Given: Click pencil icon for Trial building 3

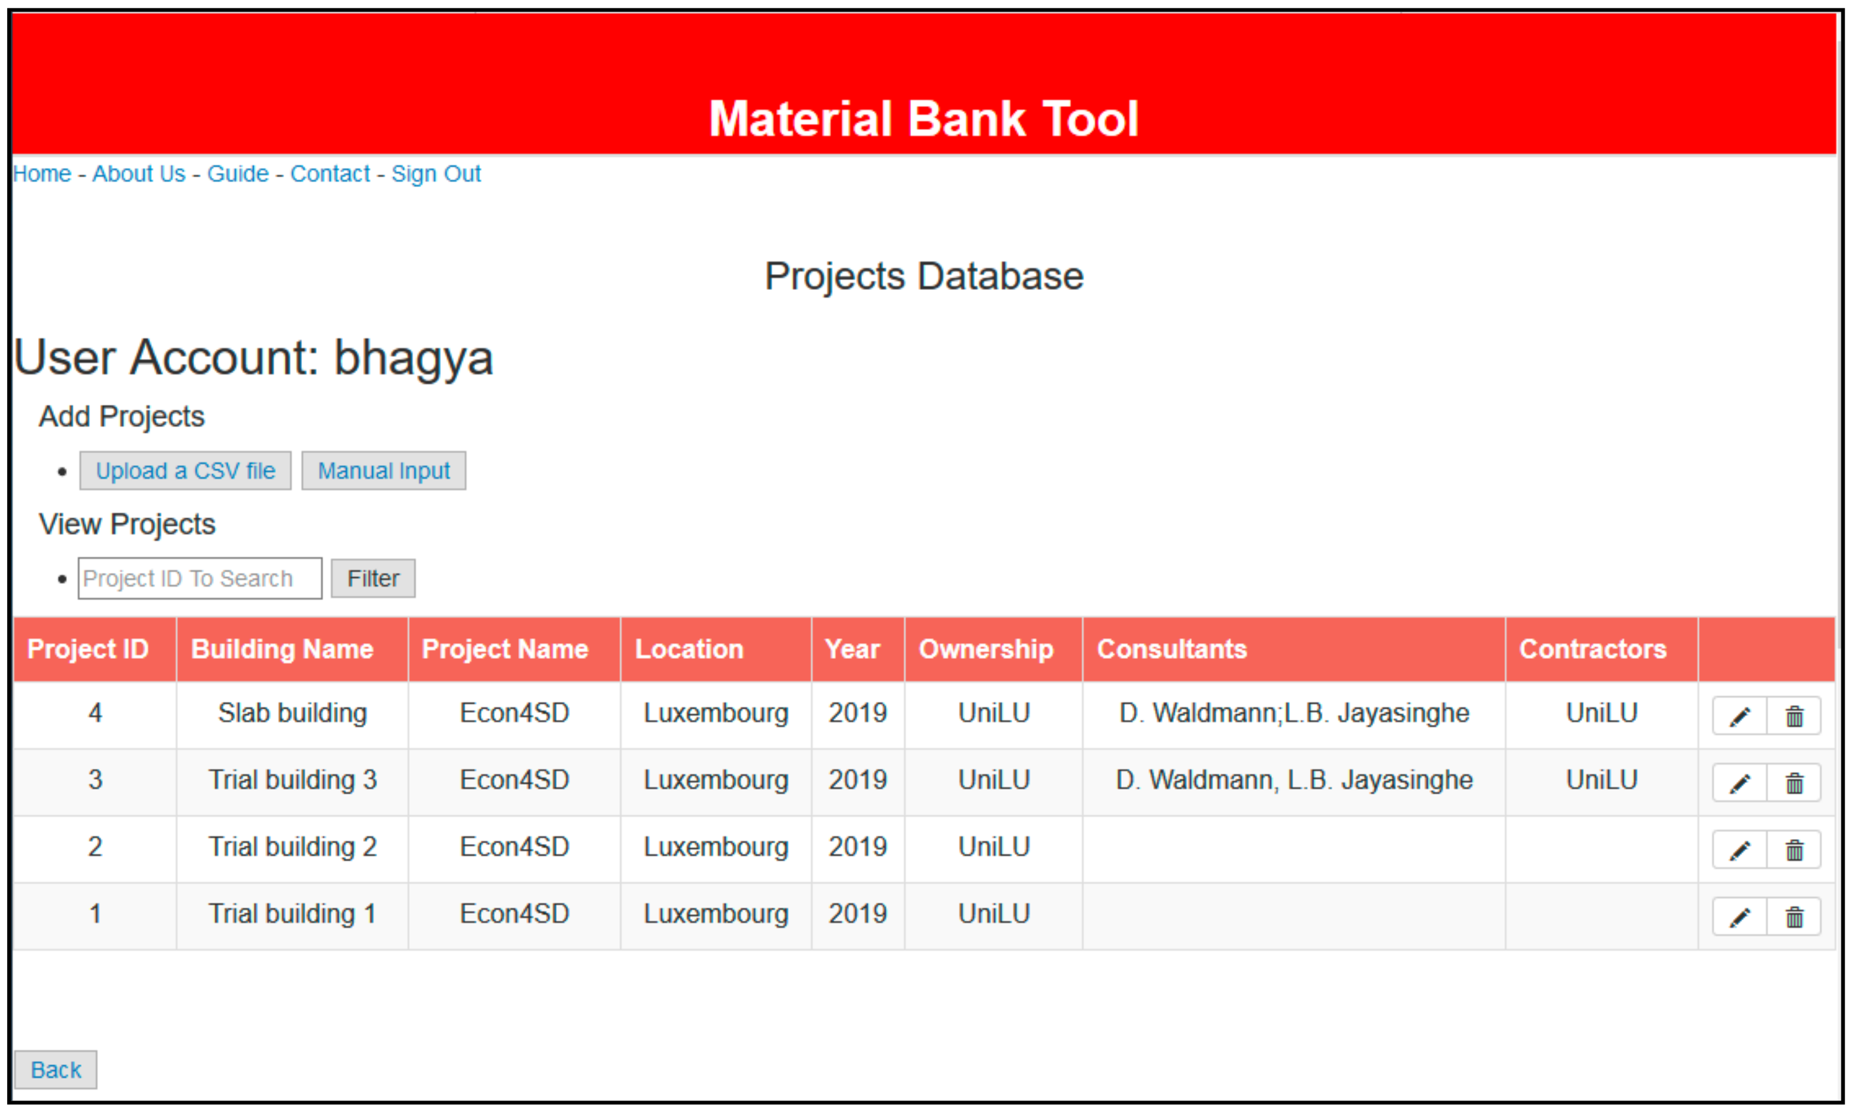Looking at the screenshot, I should pyautogui.click(x=1739, y=783).
